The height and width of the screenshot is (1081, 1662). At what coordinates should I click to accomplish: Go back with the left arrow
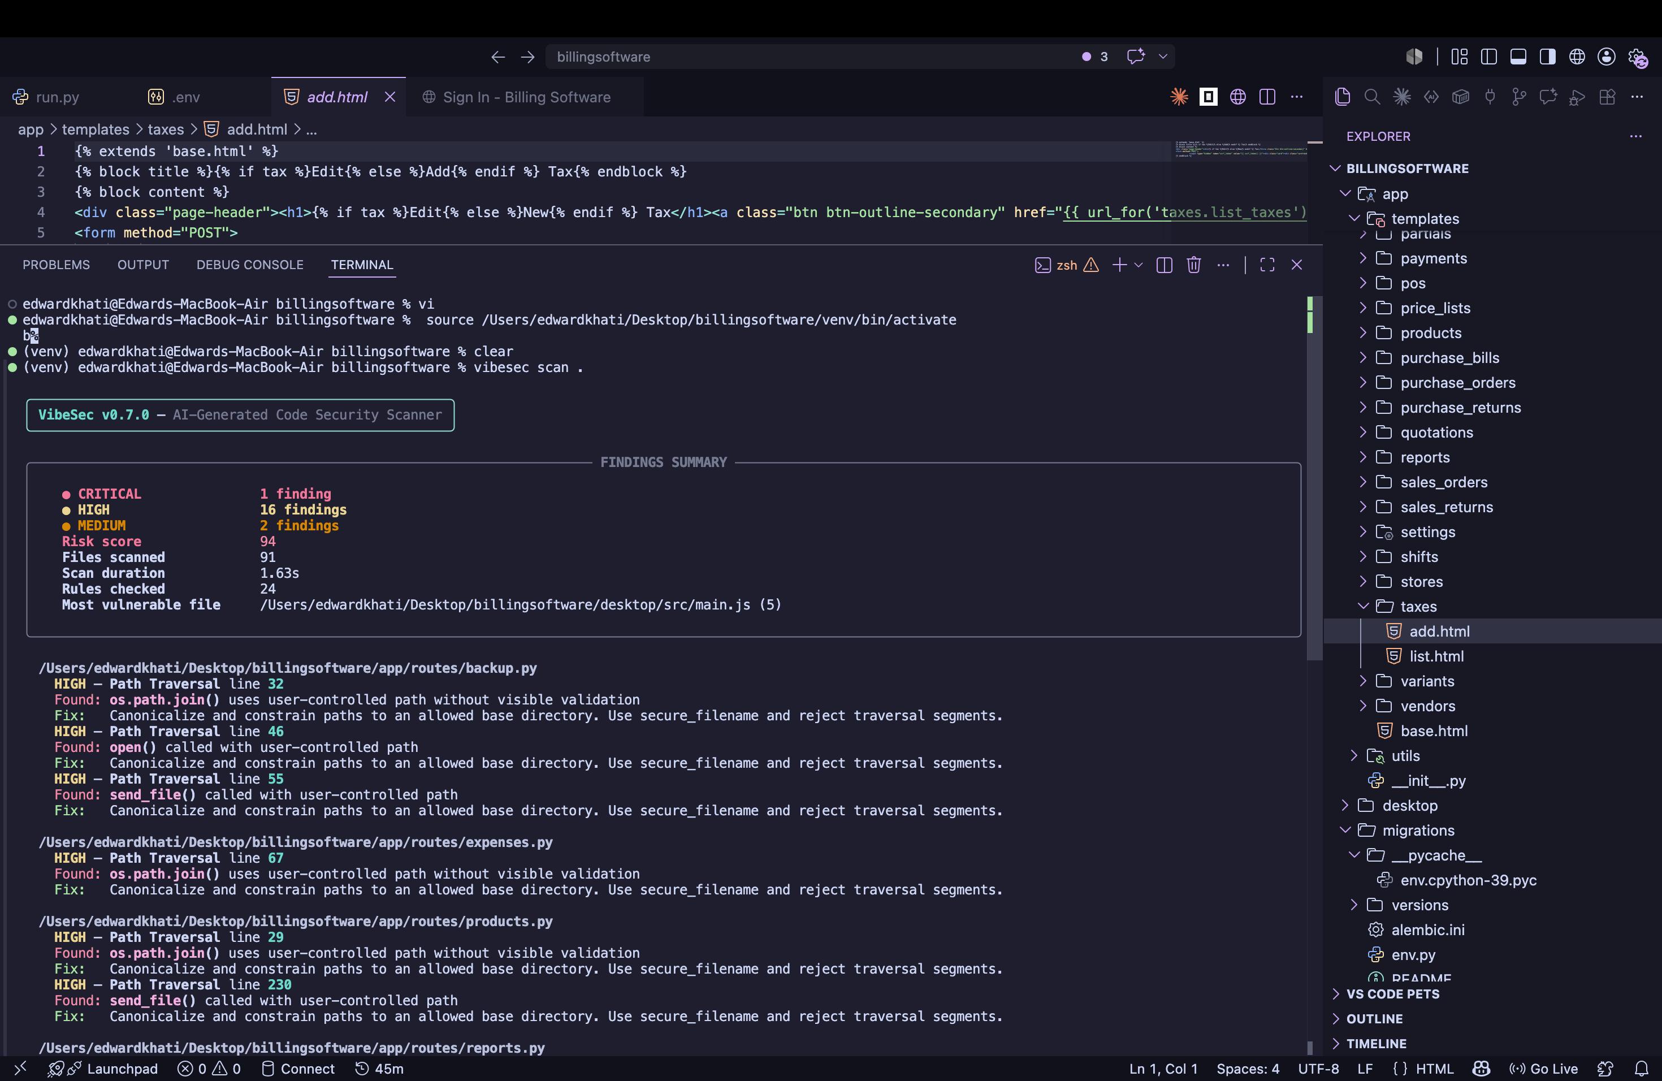498,57
